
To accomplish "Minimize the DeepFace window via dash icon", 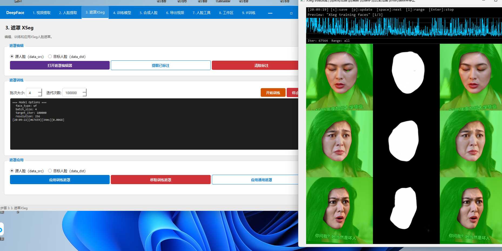I will [270, 13].
